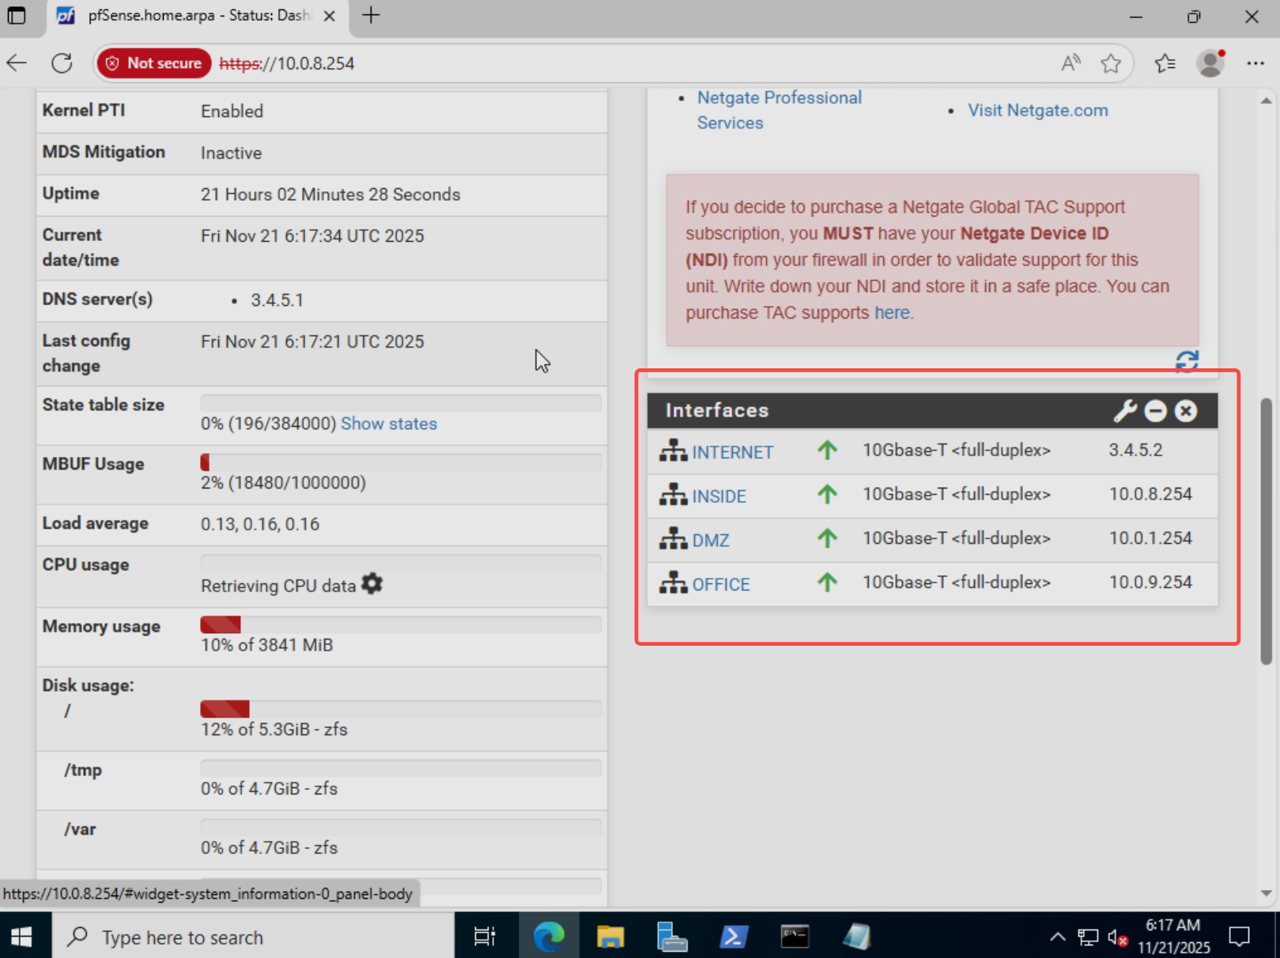1280x958 pixels.
Task: Click the scrollbar up arrow
Action: point(1266,100)
